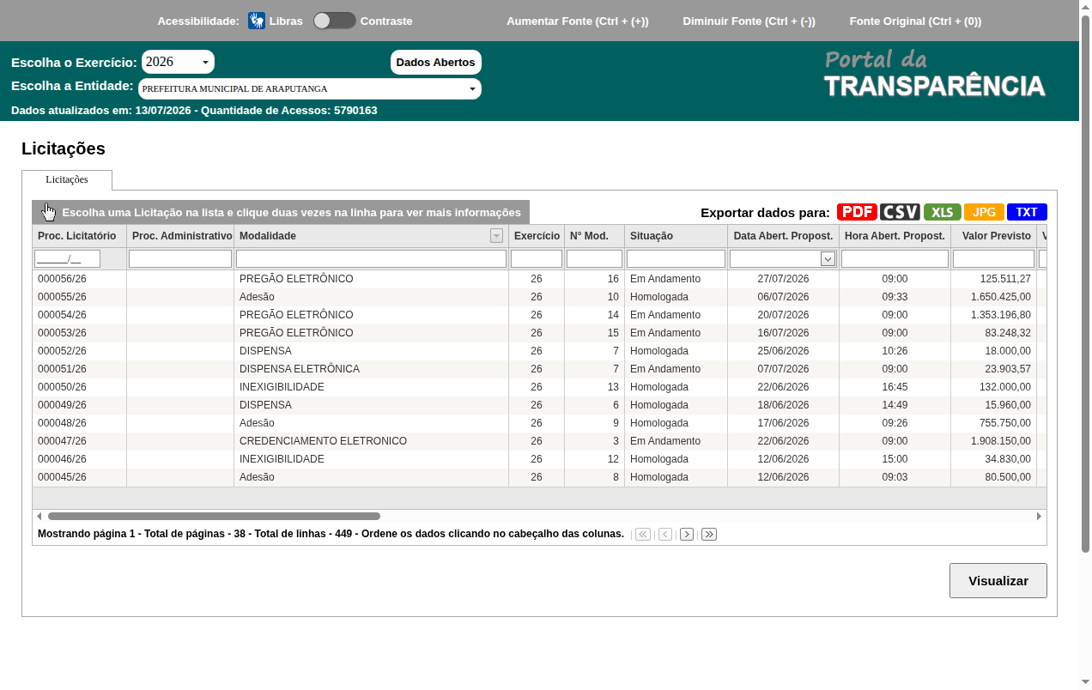Sort by Proc. Administrativo column header

tap(180, 236)
